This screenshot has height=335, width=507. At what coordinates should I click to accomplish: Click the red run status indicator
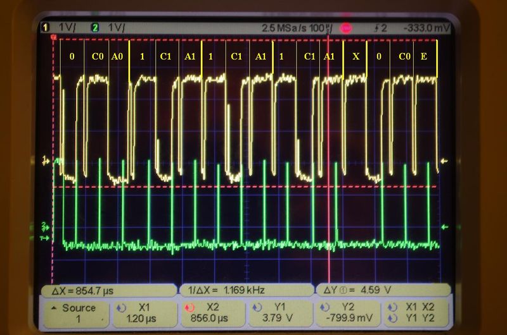(346, 28)
